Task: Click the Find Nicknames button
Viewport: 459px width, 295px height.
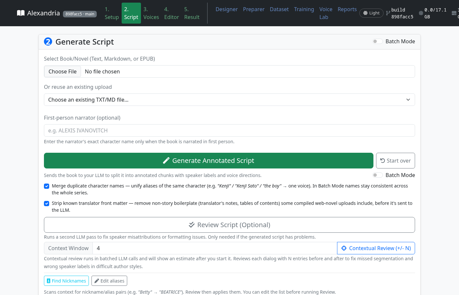Action: [66, 281]
